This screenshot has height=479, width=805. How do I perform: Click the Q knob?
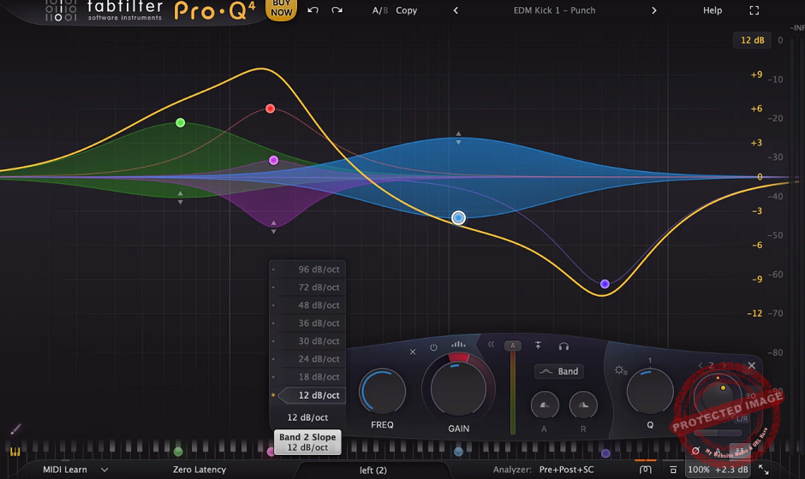point(650,391)
